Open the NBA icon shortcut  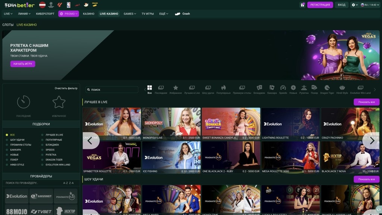[69, 4]
